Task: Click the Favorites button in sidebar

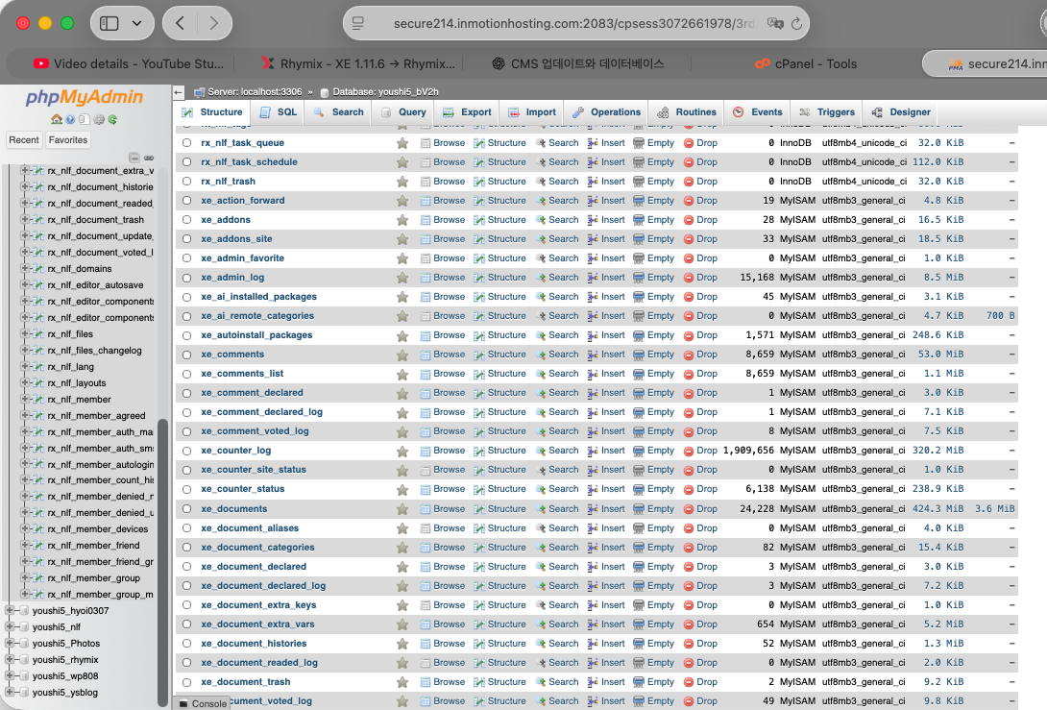Action: coord(68,140)
